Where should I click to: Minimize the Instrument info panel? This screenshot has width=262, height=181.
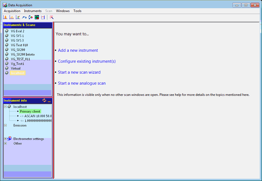pyautogui.click(x=49, y=101)
